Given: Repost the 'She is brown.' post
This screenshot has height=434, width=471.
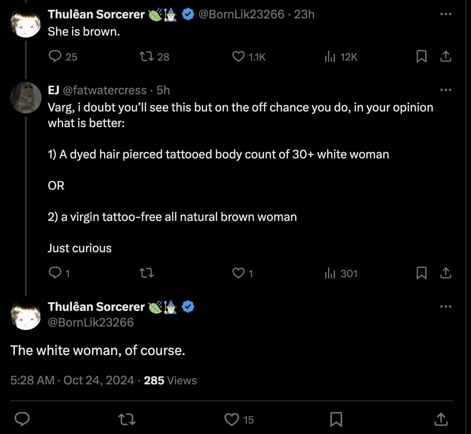Looking at the screenshot, I should click(147, 57).
